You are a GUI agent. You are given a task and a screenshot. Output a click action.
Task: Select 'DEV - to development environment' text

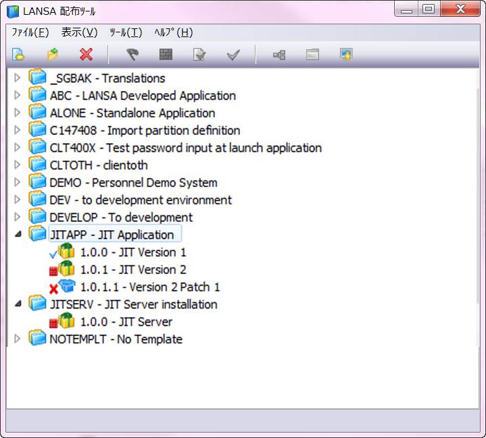(141, 200)
